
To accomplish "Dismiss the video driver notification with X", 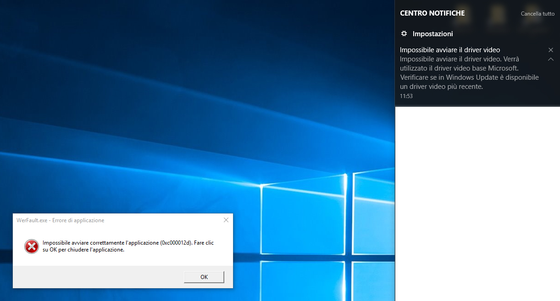I will [551, 50].
